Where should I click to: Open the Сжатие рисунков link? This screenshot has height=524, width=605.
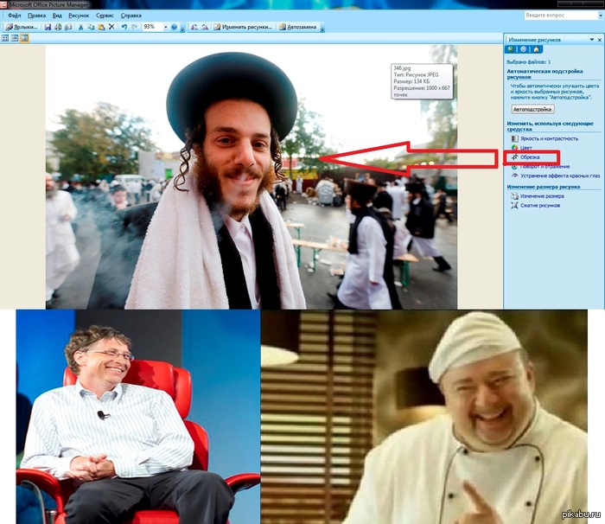[x=540, y=206]
